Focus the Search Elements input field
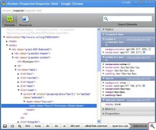Viewport: 156px width, 130px height. coord(128,19)
